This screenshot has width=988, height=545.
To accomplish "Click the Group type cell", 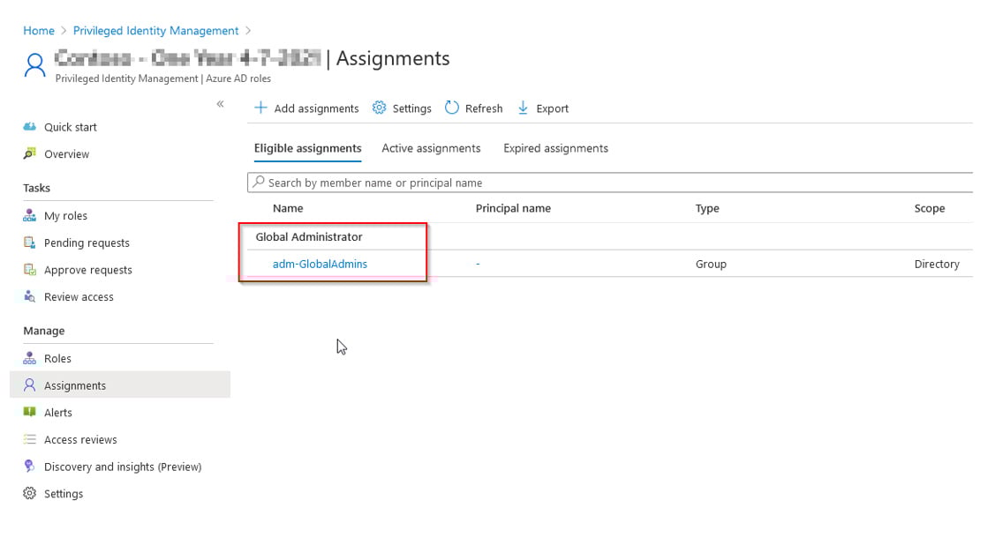I will coord(711,265).
